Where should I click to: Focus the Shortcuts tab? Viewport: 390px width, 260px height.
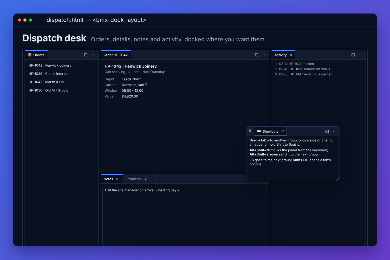tap(270, 131)
